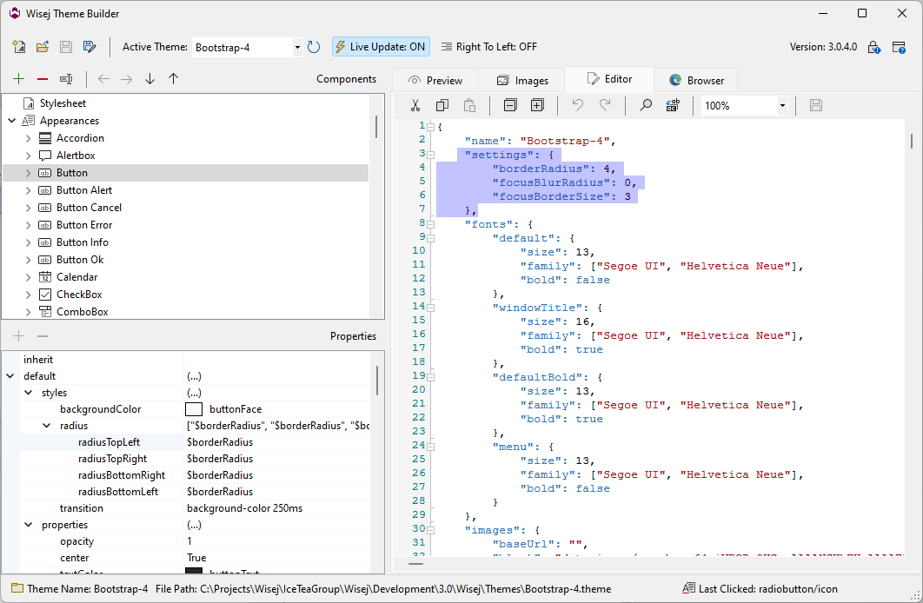The image size is (923, 603).
Task: Click the center property True value
Action: pos(277,558)
